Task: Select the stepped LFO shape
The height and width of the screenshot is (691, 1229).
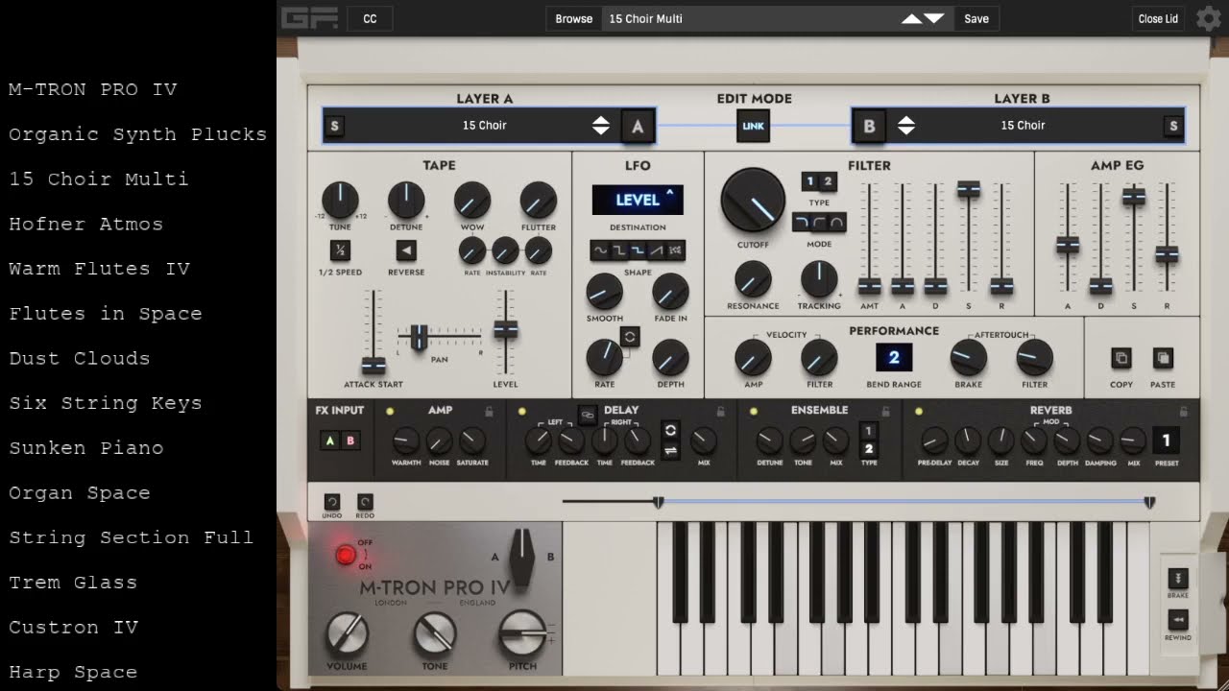Action: [x=638, y=250]
